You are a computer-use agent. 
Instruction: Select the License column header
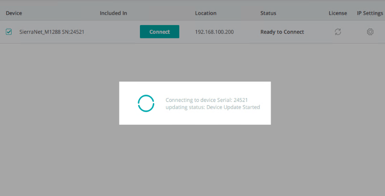(x=338, y=13)
